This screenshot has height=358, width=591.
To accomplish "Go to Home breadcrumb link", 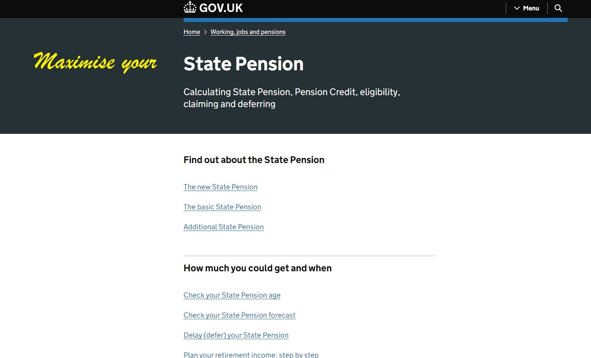I will [192, 32].
